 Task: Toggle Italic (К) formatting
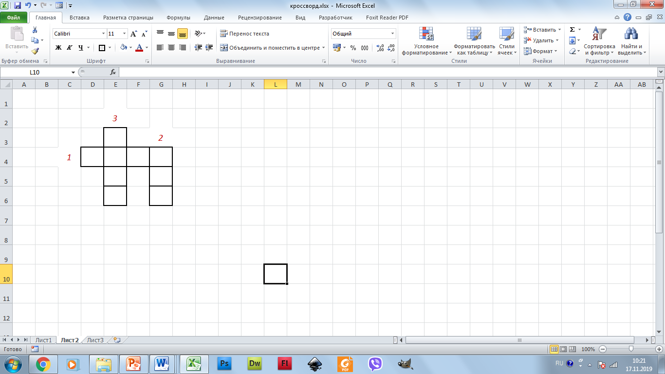(x=70, y=48)
